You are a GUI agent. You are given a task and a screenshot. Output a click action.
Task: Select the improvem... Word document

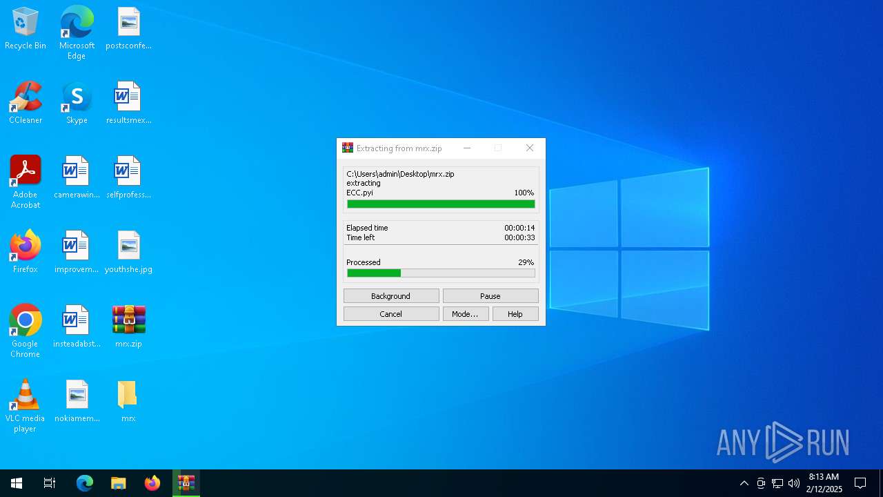click(x=77, y=252)
